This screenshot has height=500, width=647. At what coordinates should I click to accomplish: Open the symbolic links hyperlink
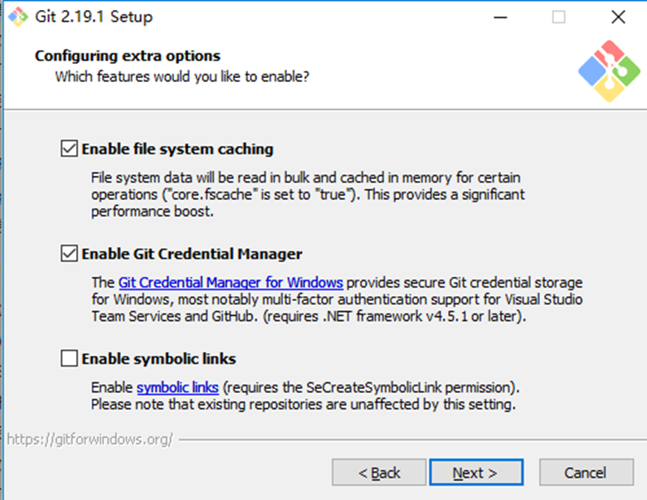pyautogui.click(x=178, y=387)
